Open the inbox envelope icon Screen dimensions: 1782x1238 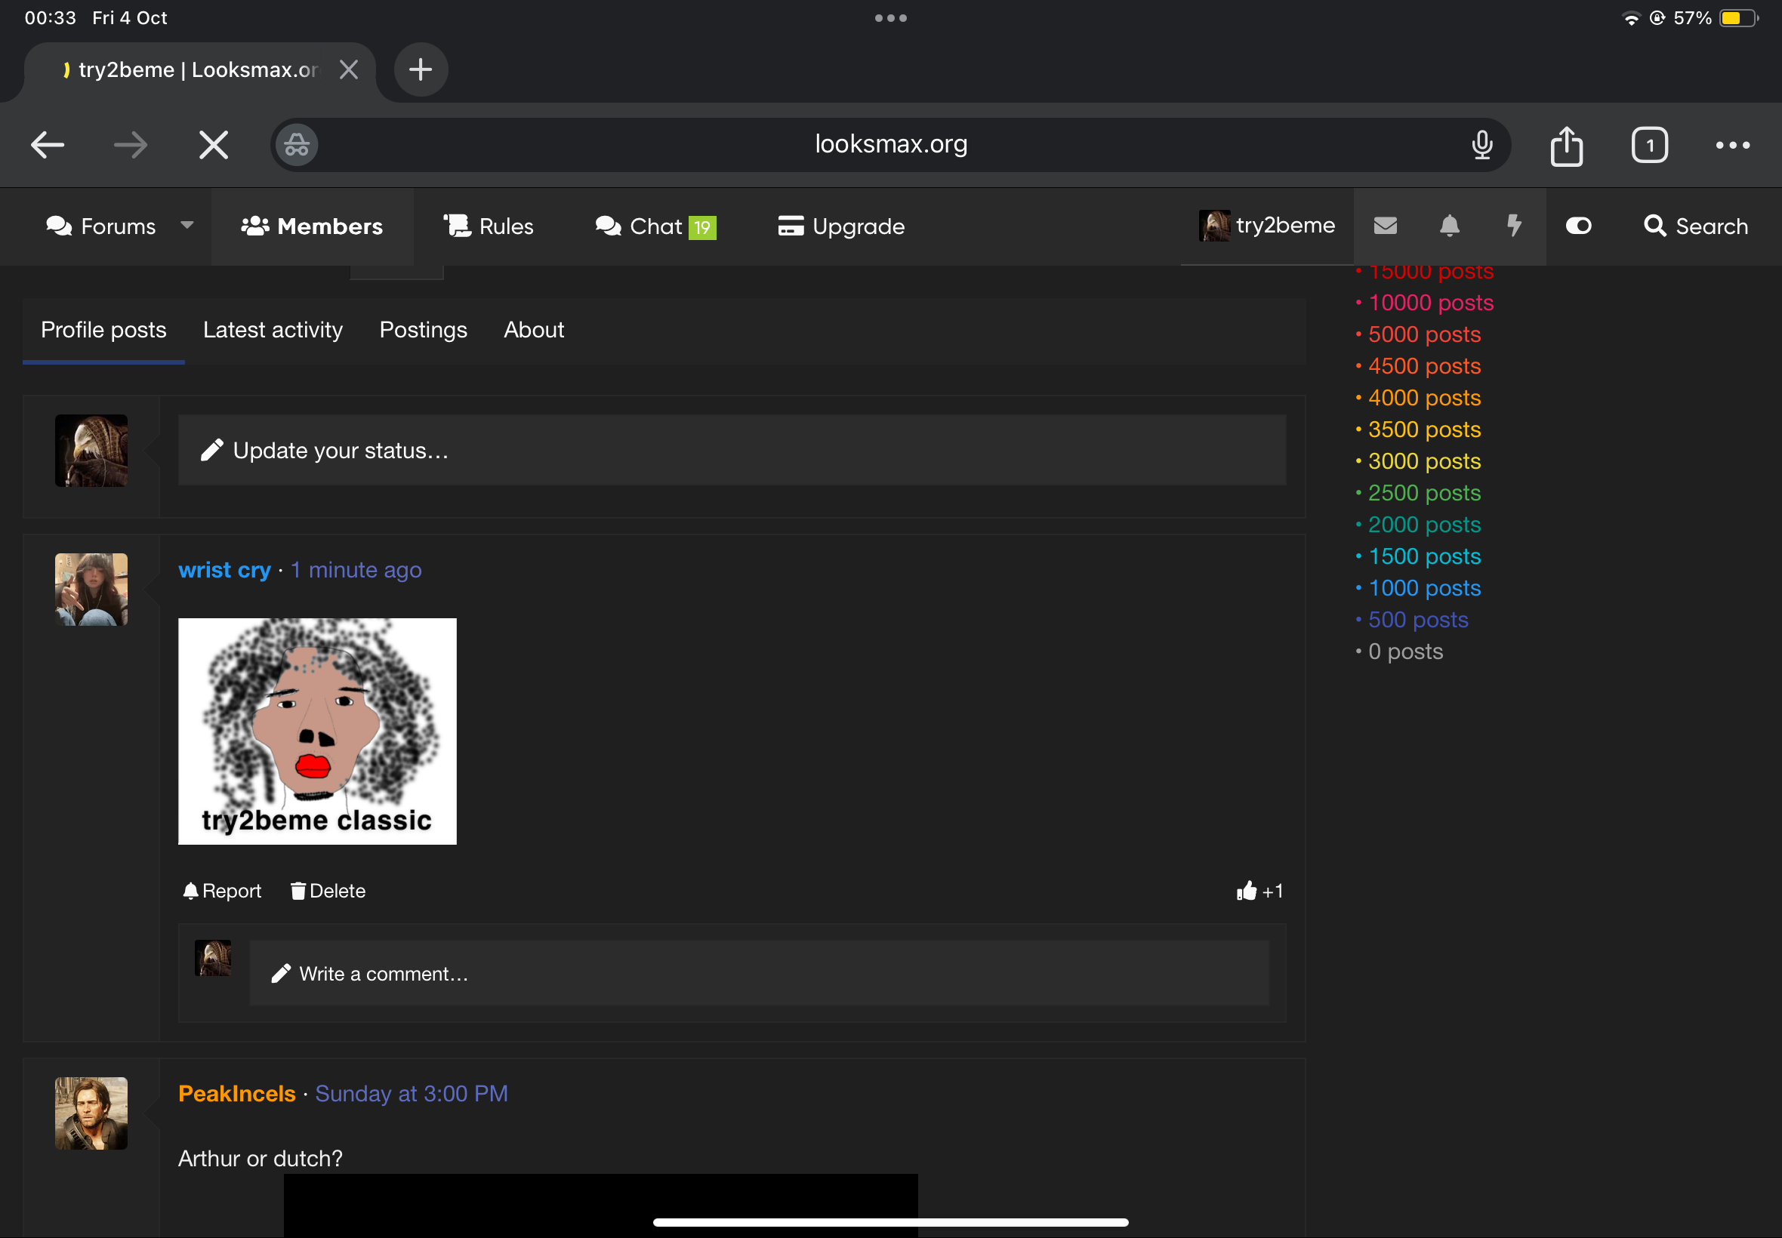1385,226
